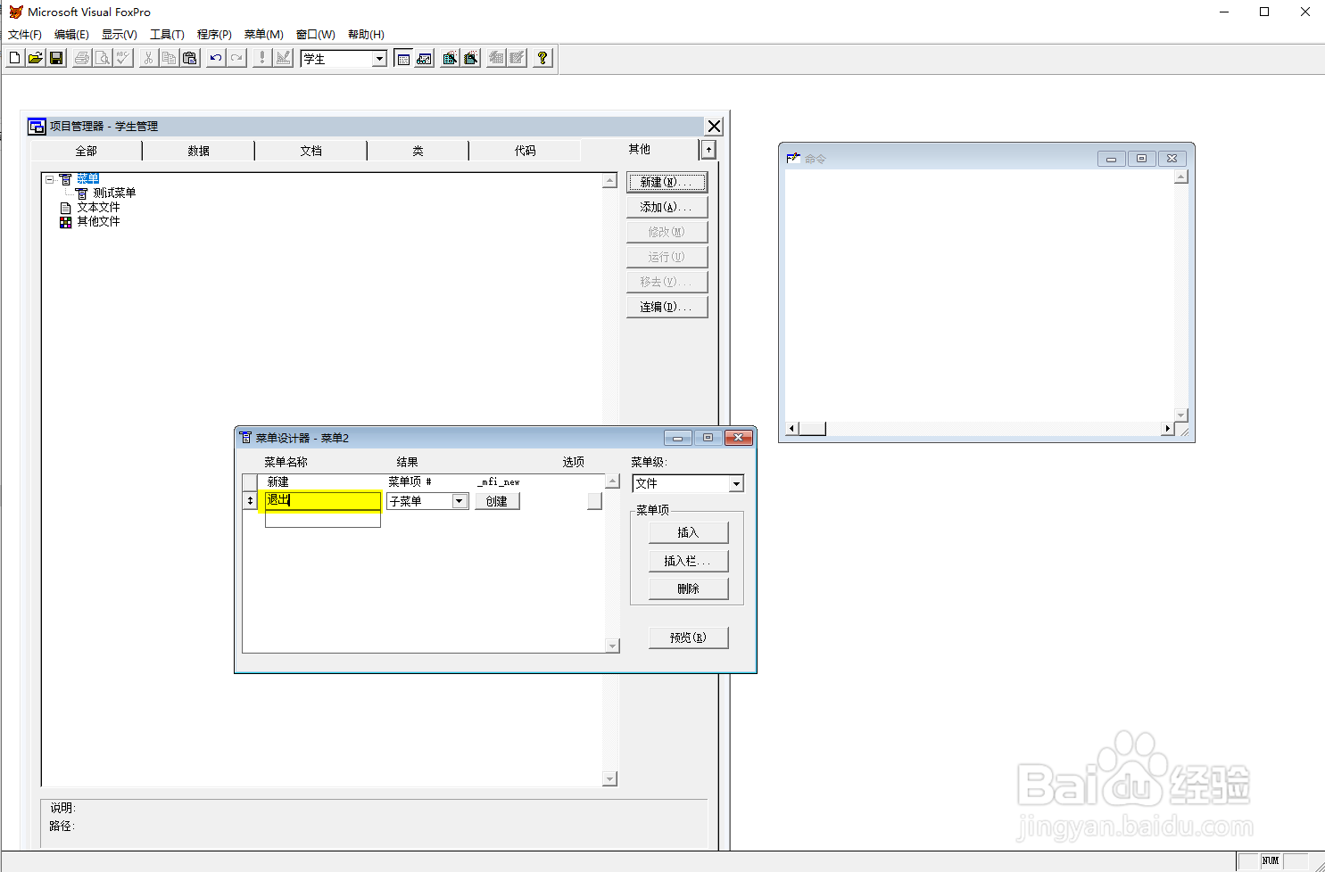This screenshot has height=872, width=1325.
Task: Click the Command window horizontal scrollbar thumb
Action: tap(812, 429)
